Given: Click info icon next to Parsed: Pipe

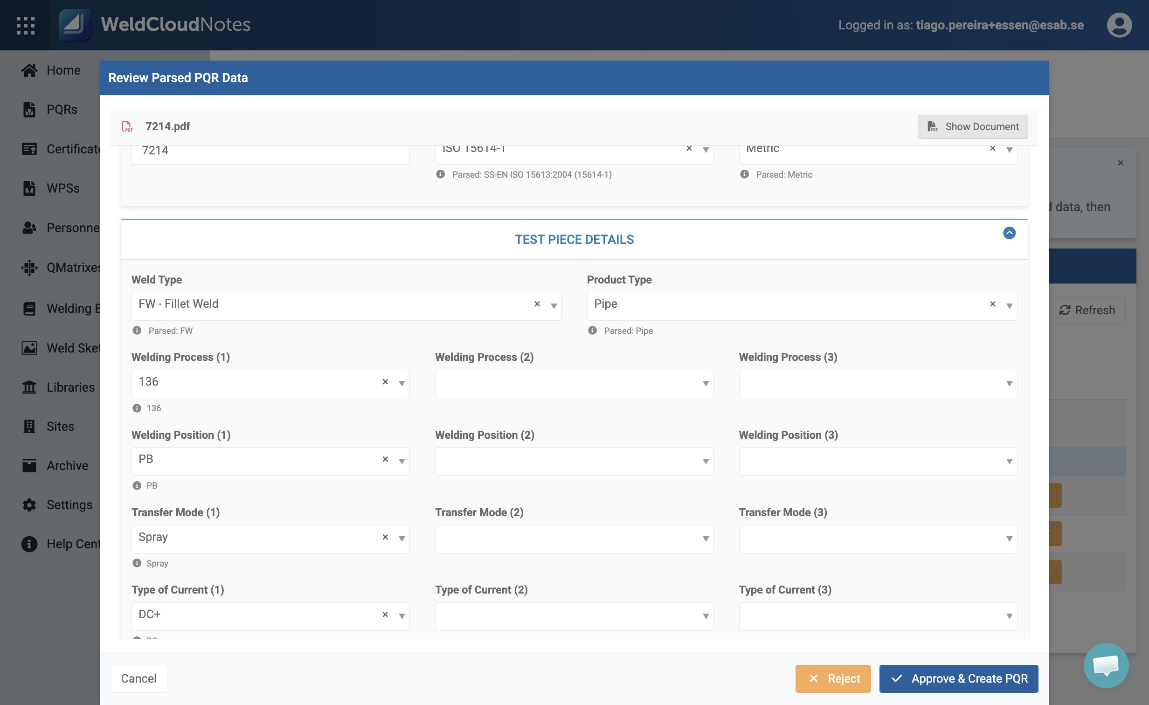Looking at the screenshot, I should coord(592,331).
